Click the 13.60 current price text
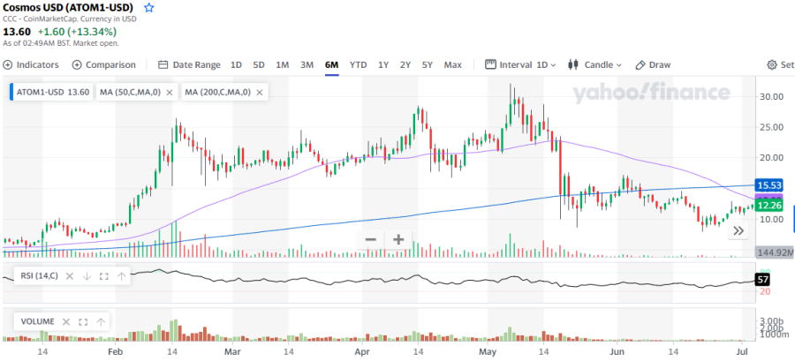This screenshot has width=795, height=361. tap(17, 32)
